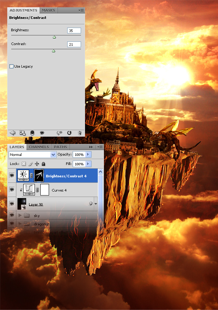Click the Curves 4 adjustment thumbnail
Screen dimensions: 218x310
29,190
